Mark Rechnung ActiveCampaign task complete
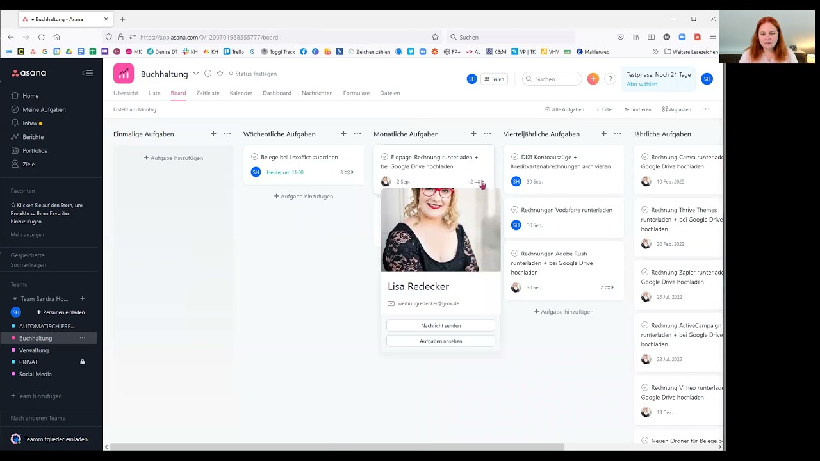The width and height of the screenshot is (820, 461). [x=644, y=325]
